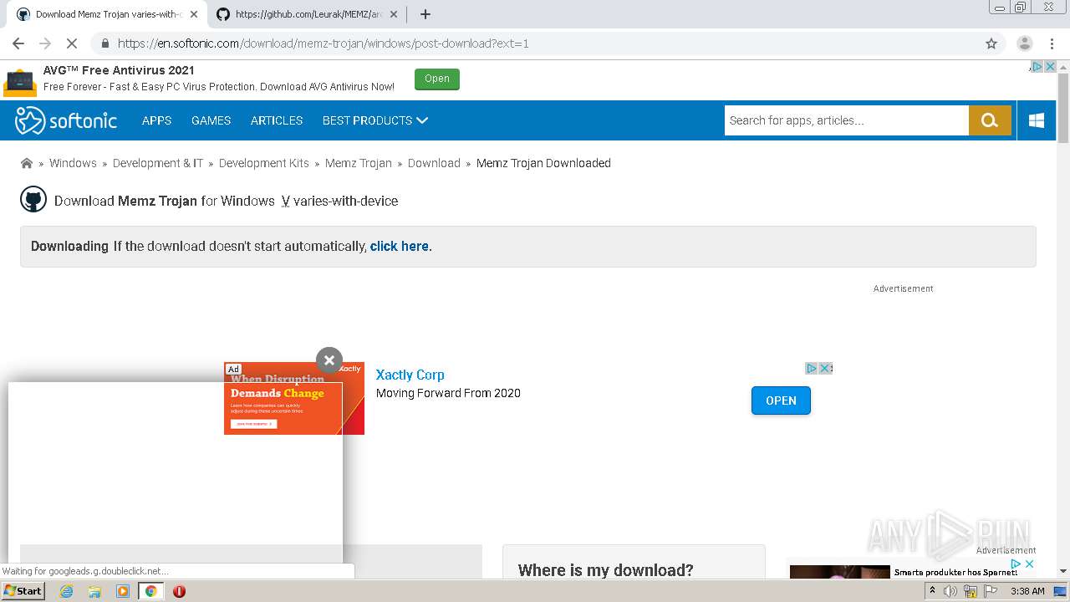
Task: Open the Development Kits breadcrumb
Action: pyautogui.click(x=264, y=163)
